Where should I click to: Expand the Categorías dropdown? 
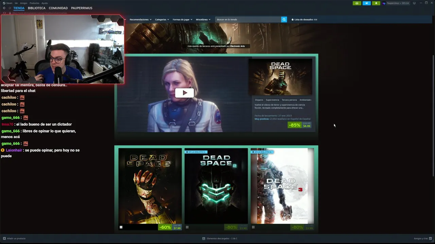pyautogui.click(x=162, y=20)
